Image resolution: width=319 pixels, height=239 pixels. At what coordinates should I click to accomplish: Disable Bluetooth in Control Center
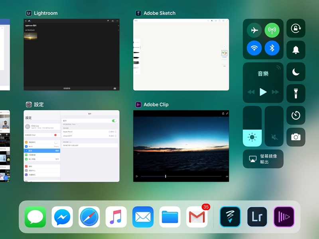[x=272, y=48]
